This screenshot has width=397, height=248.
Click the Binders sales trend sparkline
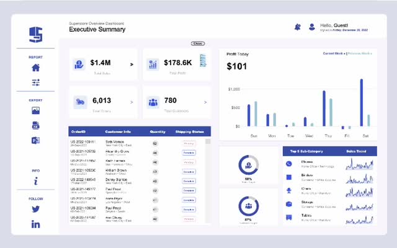pyautogui.click(x=359, y=178)
